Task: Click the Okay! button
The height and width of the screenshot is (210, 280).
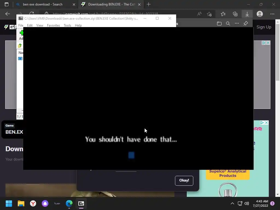Action: [x=184, y=180]
